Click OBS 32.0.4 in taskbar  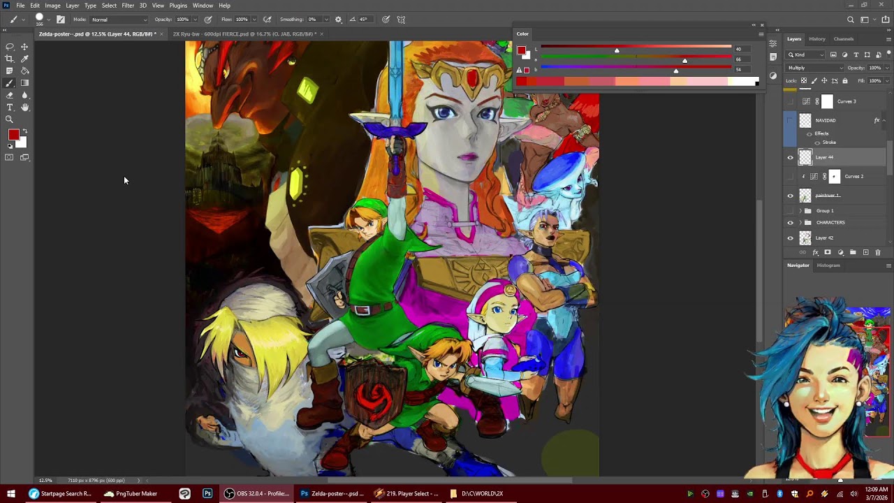pos(256,494)
